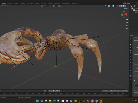
Task: Select the Scene Collection row in outliner
Action: point(135,8)
